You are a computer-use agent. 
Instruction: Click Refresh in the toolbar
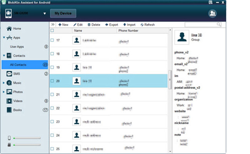(x=148, y=25)
